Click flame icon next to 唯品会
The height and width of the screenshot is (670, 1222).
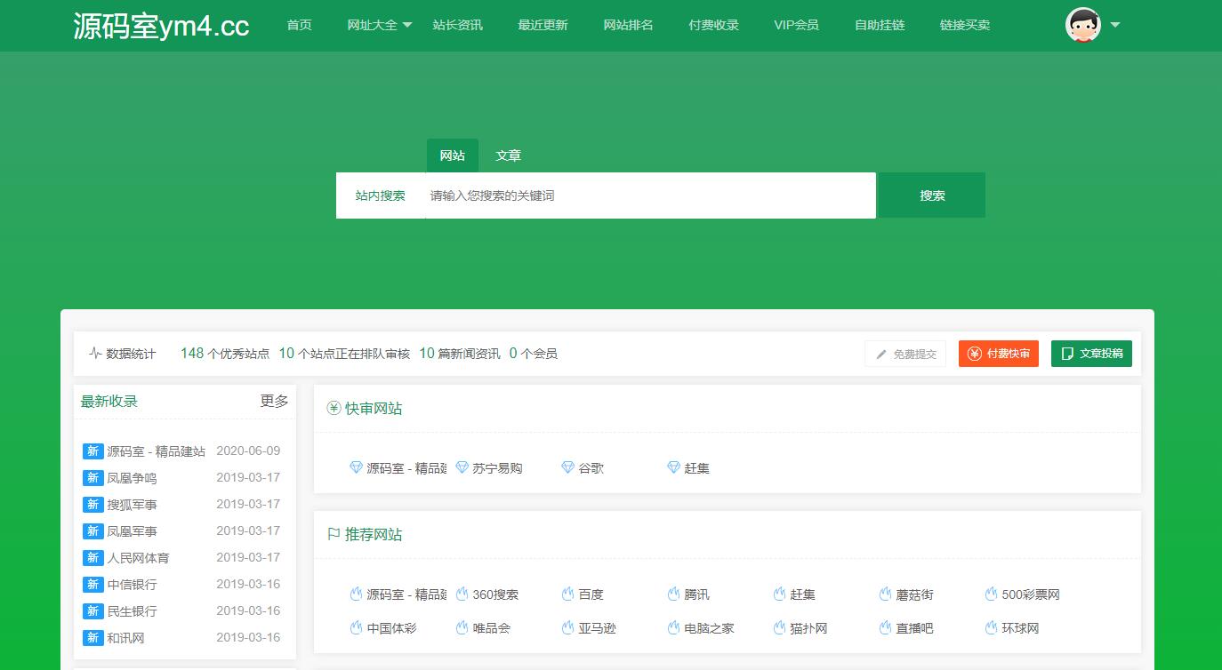coord(462,627)
